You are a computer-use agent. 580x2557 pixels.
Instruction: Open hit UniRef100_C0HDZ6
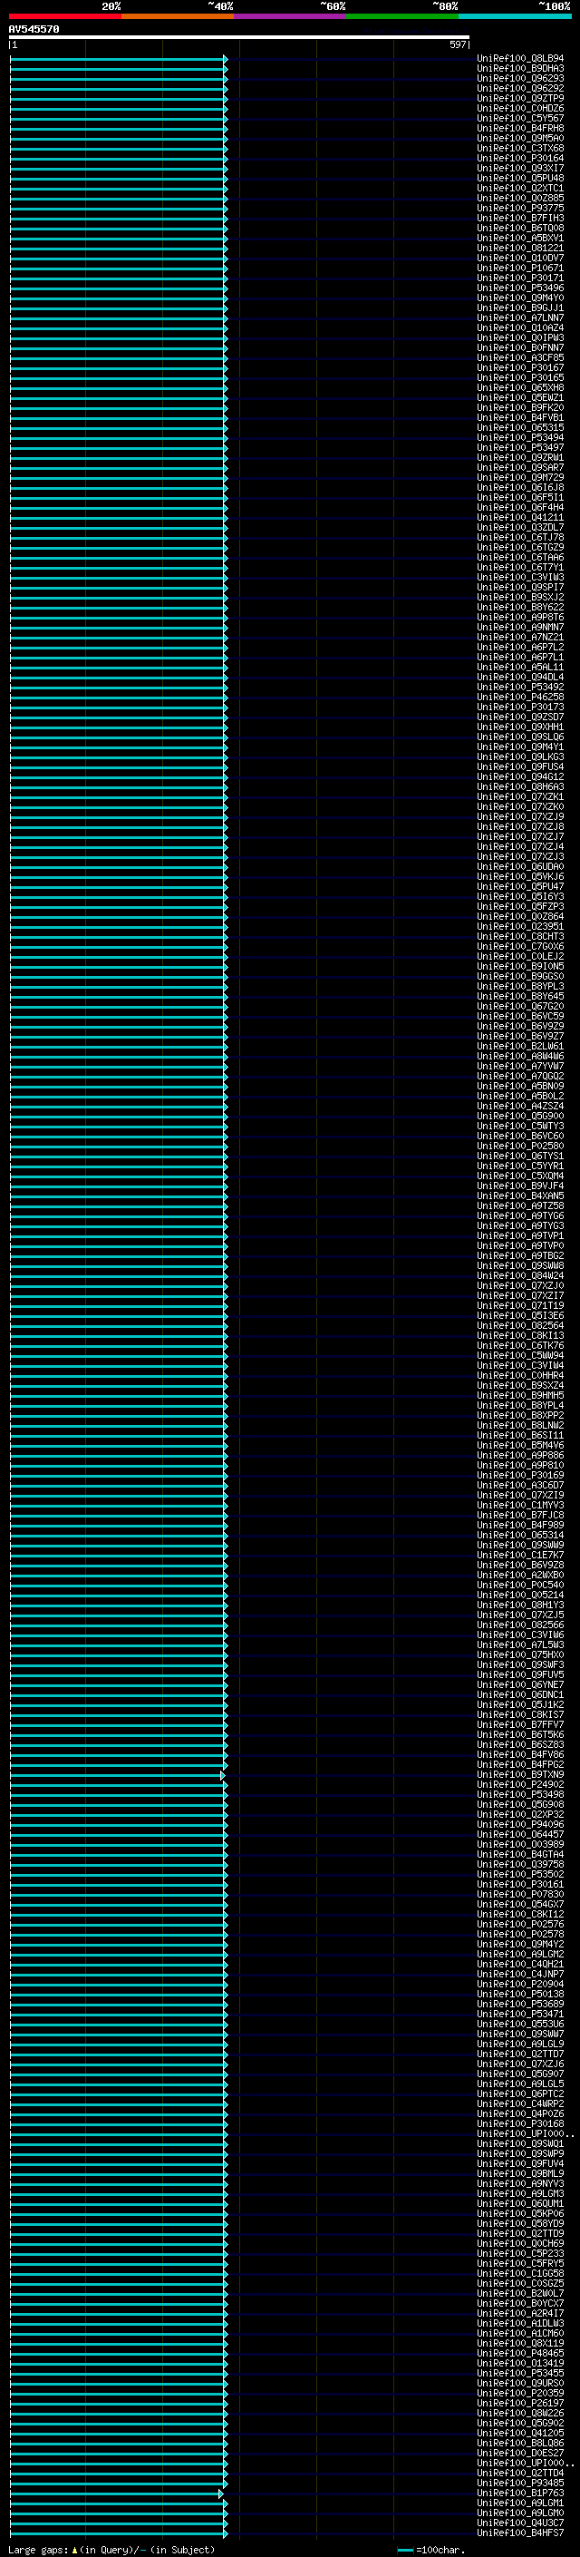tap(520, 108)
